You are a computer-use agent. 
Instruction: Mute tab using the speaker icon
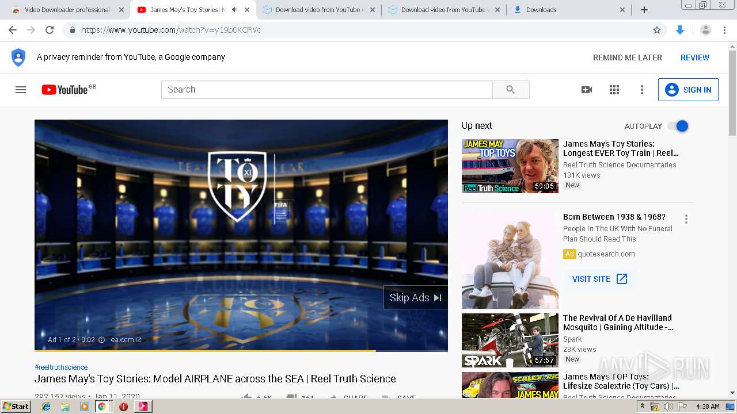234,10
